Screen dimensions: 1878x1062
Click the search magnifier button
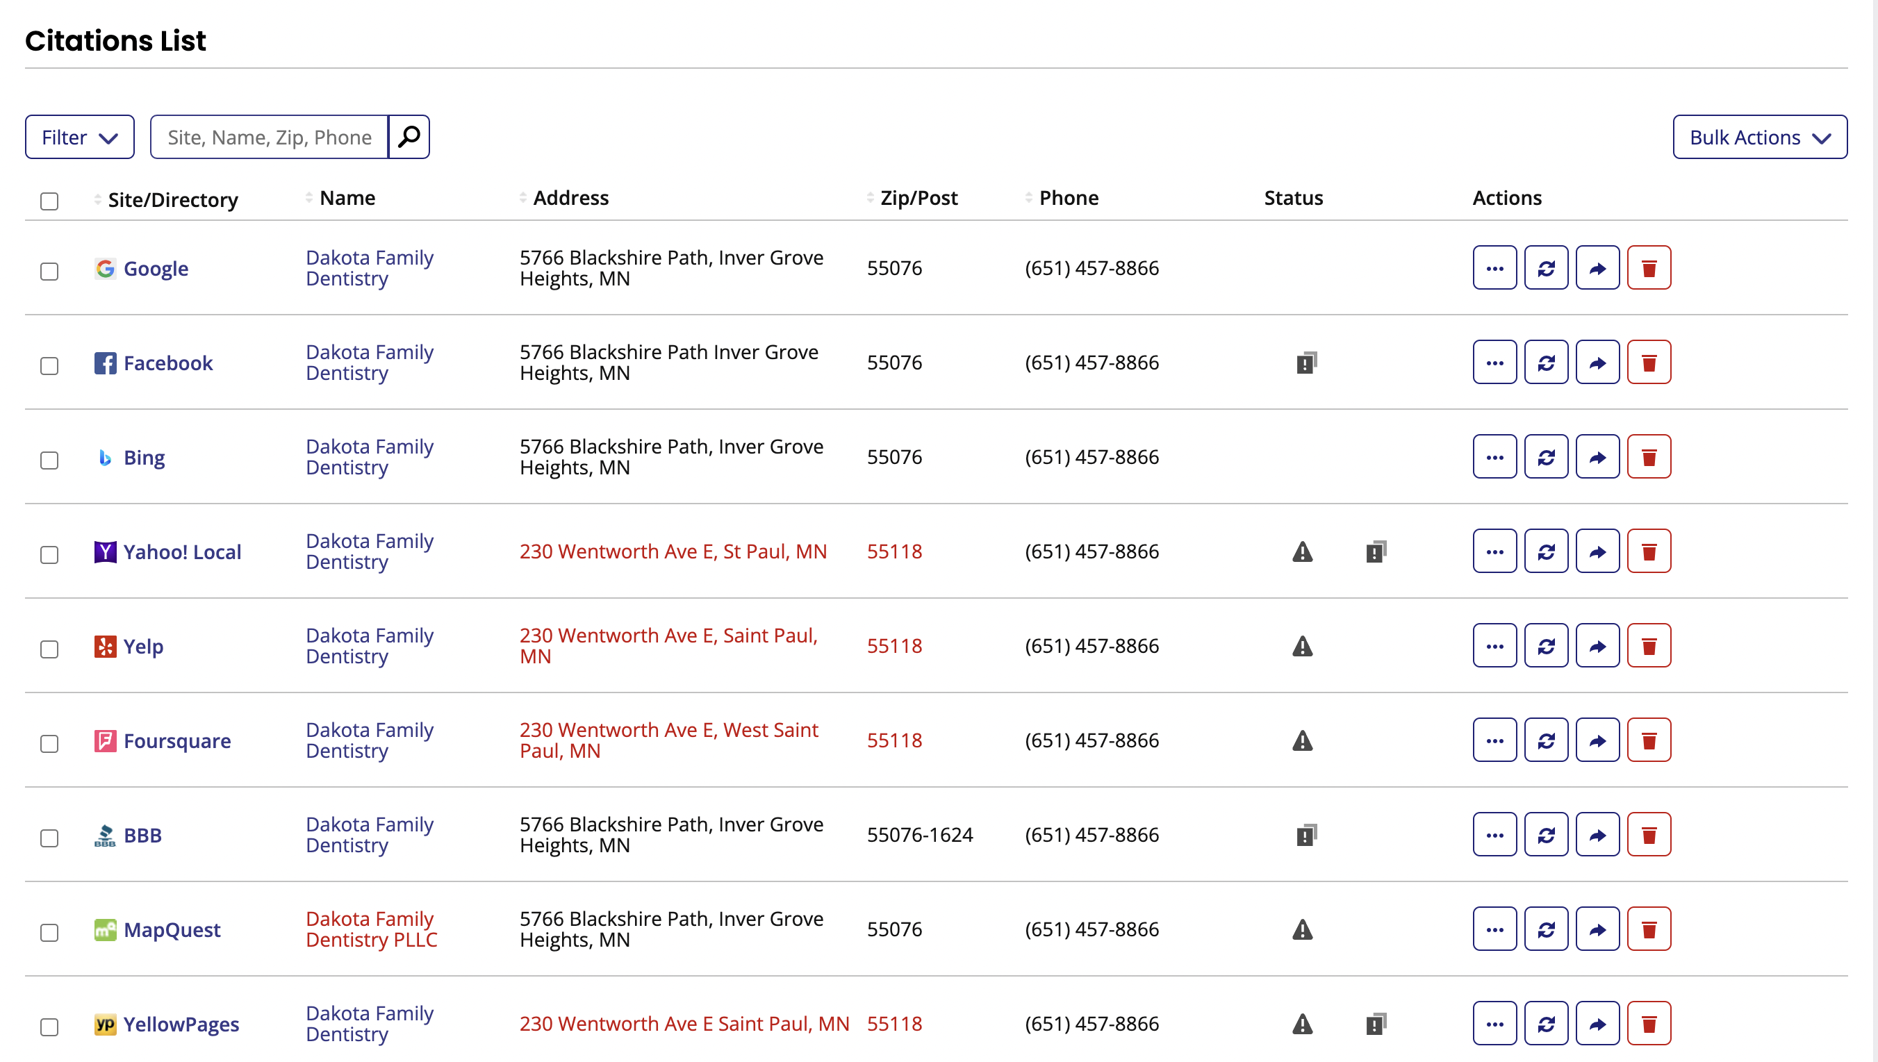tap(409, 136)
